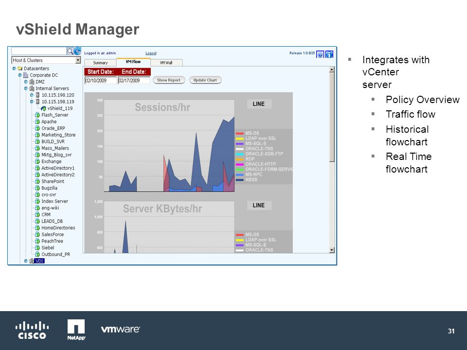Click the Corporate DC datacenter icon
The height and width of the screenshot is (350, 467).
tap(26, 75)
